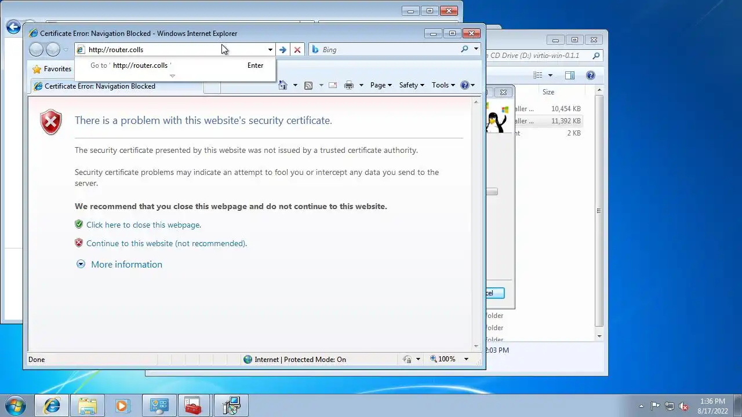The width and height of the screenshot is (742, 417).
Task: Open the Home button dropdown arrow
Action: [295, 85]
